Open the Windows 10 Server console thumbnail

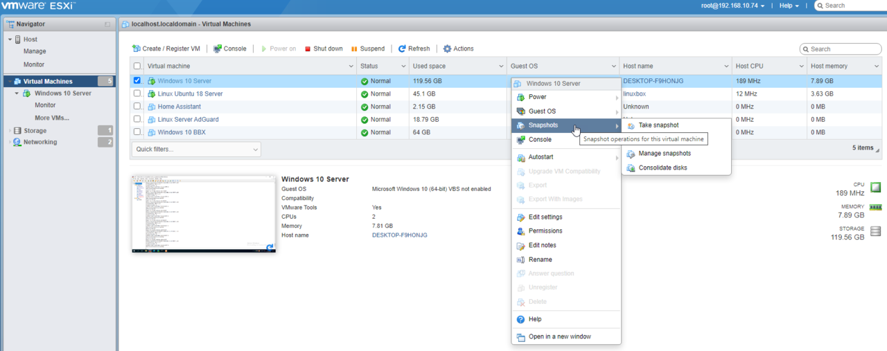coord(204,214)
